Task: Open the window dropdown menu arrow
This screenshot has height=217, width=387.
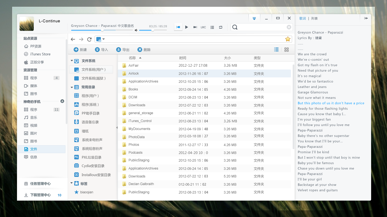Action: tap(254, 18)
